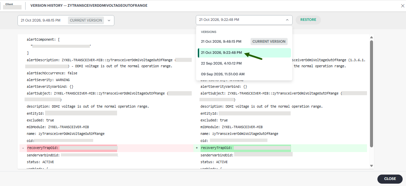Click the up chevron in right version selector

287,20
